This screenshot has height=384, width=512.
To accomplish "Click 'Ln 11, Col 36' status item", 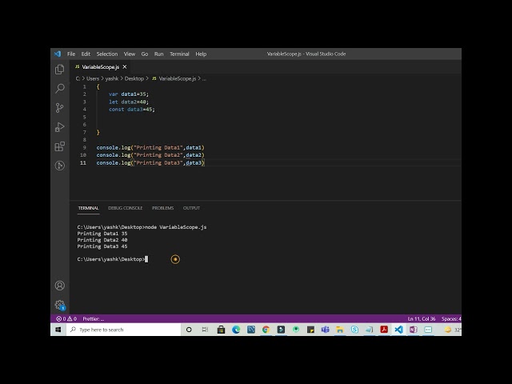I will pyautogui.click(x=422, y=318).
